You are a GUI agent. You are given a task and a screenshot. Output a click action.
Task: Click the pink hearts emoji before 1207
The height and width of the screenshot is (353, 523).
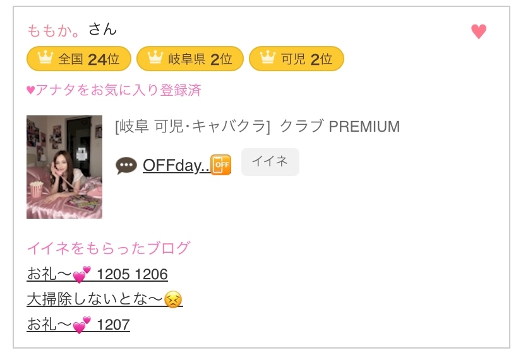(82, 326)
